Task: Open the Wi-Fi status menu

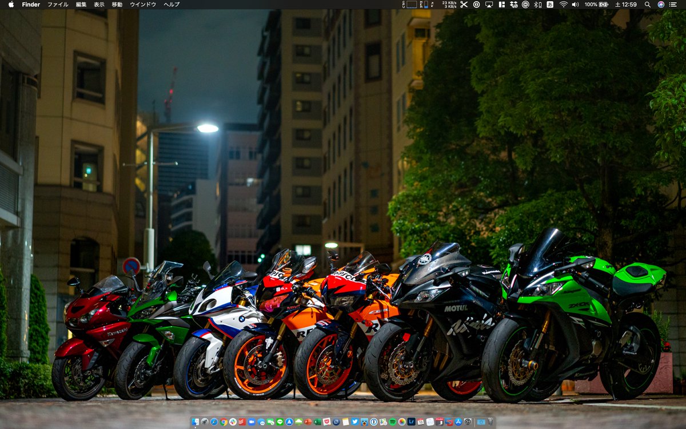Action: tap(563, 4)
